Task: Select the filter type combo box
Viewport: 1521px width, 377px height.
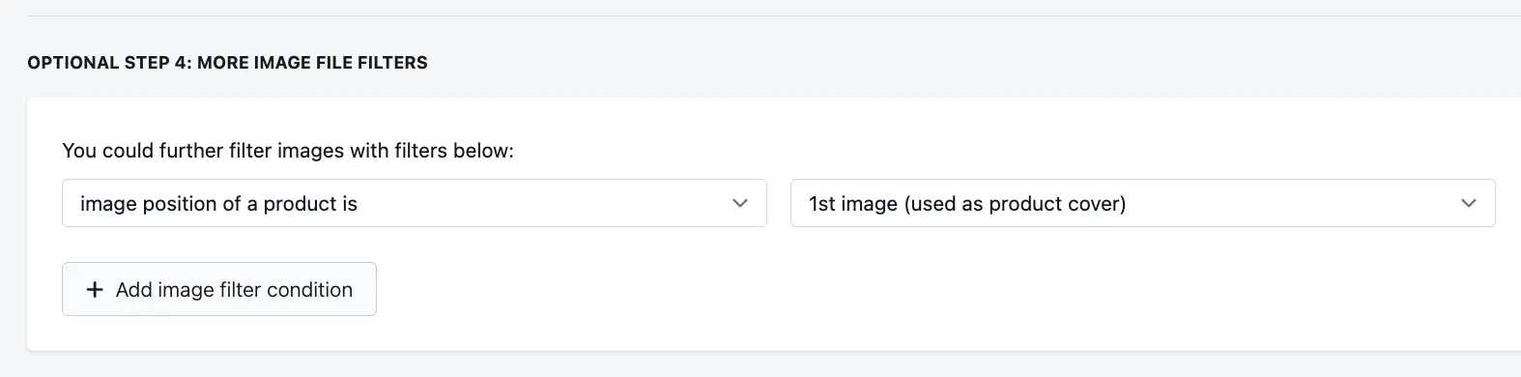Action: pos(415,203)
